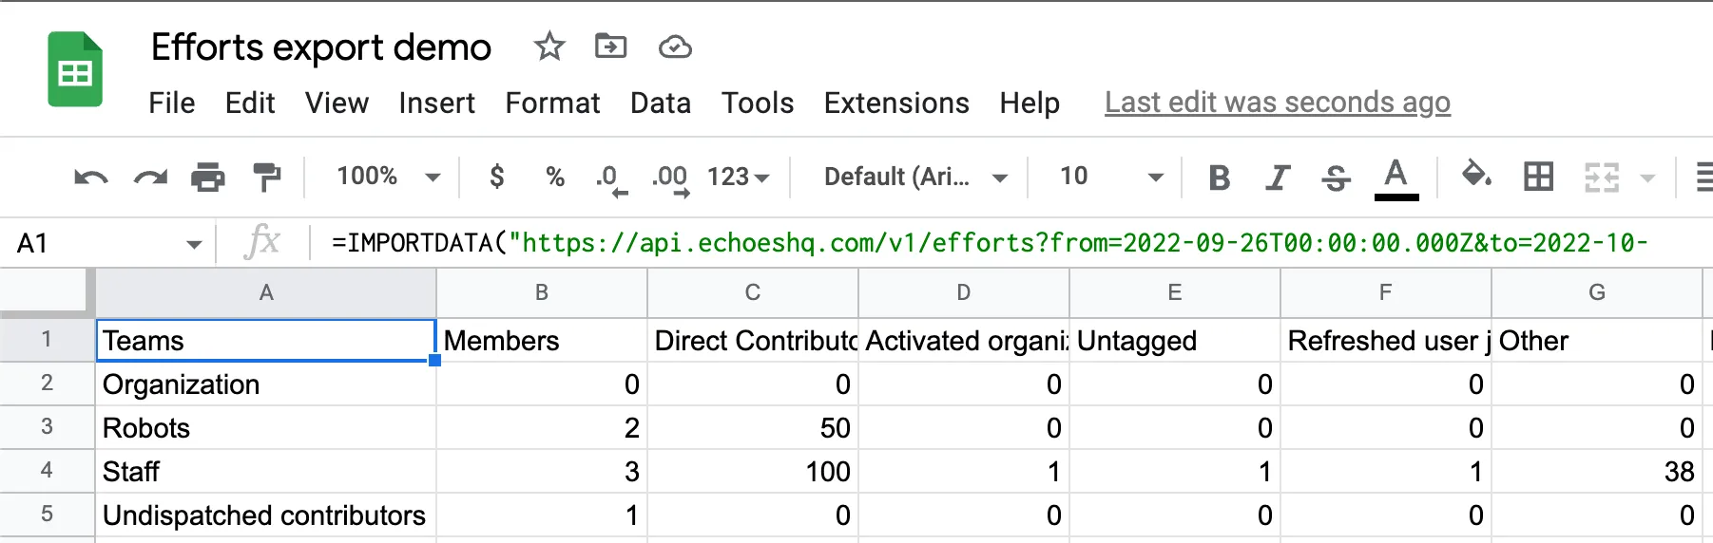Select row 4 header
This screenshot has width=1713, height=543.
tap(47, 470)
